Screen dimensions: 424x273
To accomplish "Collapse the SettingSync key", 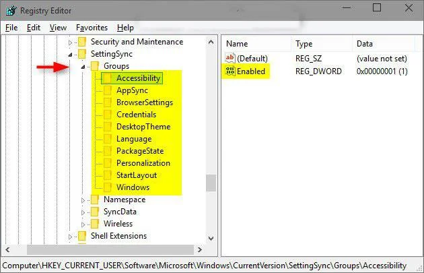I will click(x=70, y=55).
